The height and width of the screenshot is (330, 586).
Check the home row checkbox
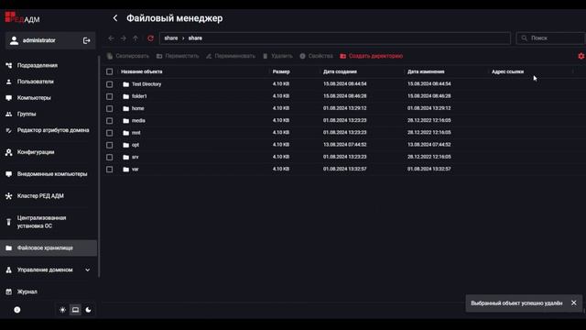[x=110, y=108]
